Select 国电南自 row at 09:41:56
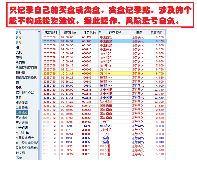 point(104,118)
